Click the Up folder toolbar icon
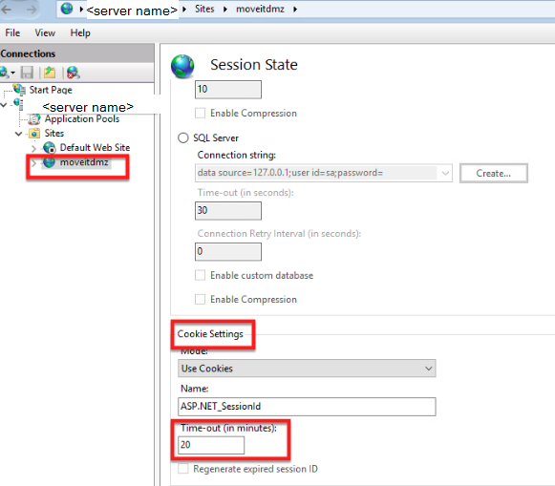The height and width of the screenshot is (486, 555). 50,73
